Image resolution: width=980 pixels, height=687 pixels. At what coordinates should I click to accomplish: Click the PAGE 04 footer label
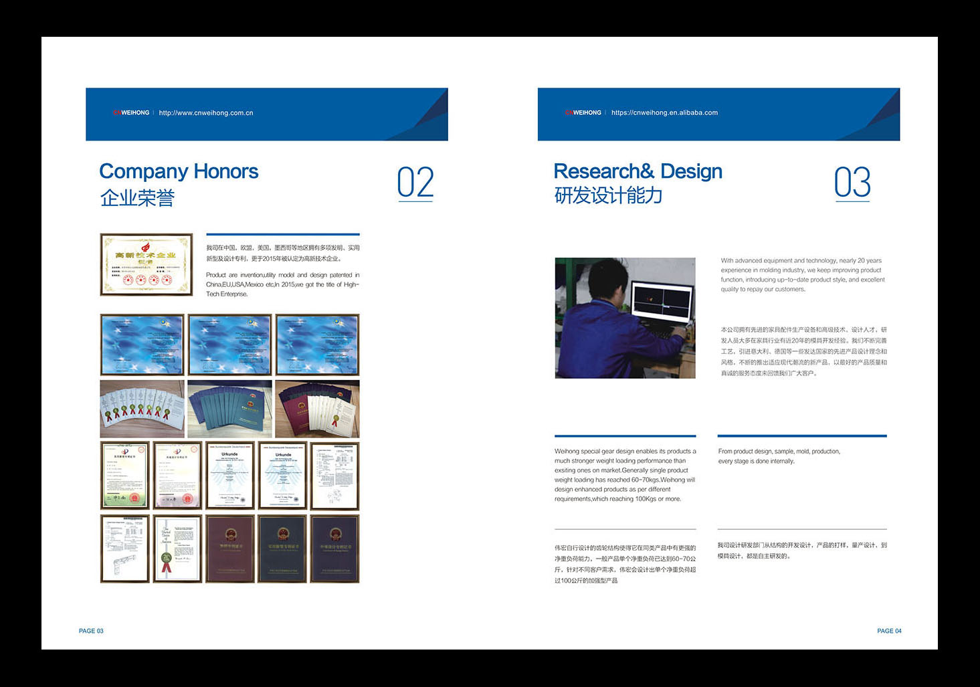pos(889,631)
